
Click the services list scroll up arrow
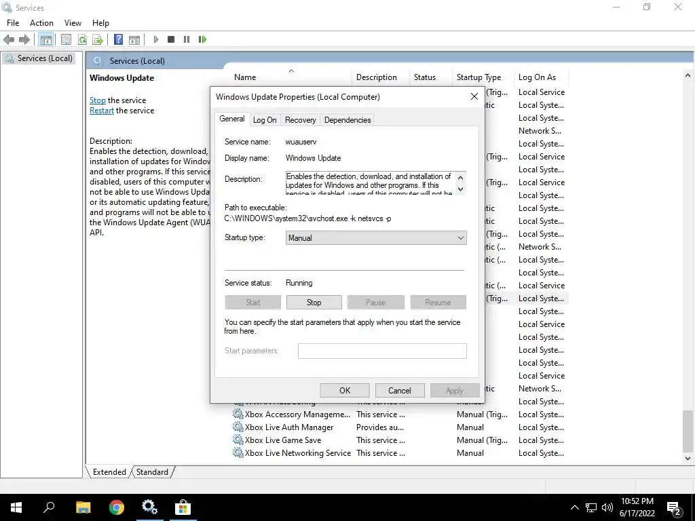pos(688,76)
